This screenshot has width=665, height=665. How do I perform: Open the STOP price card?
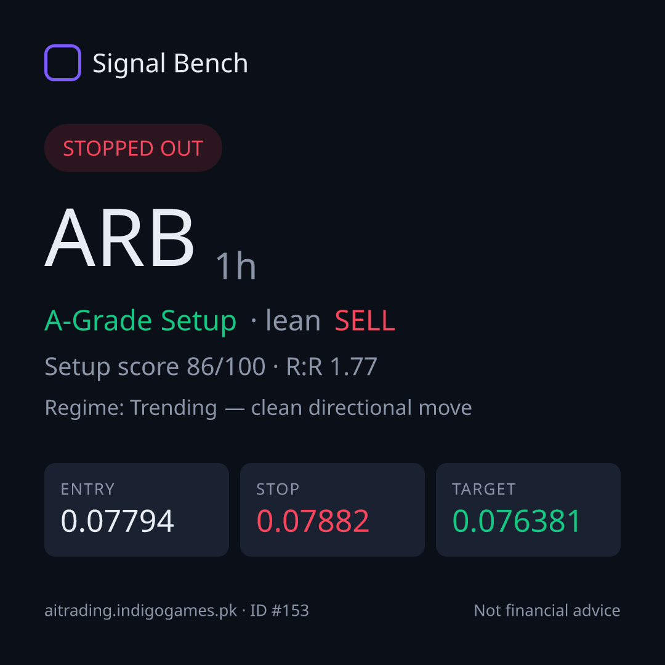pos(332,510)
